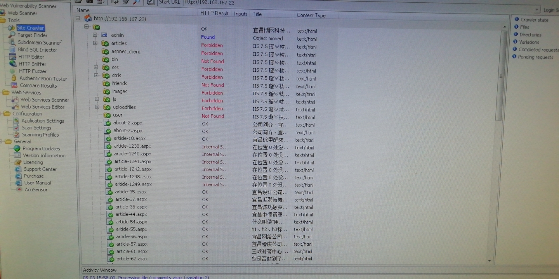The image size is (559, 279).
Task: Click the scroll-up arrow of the crawler list
Action: [x=504, y=27]
